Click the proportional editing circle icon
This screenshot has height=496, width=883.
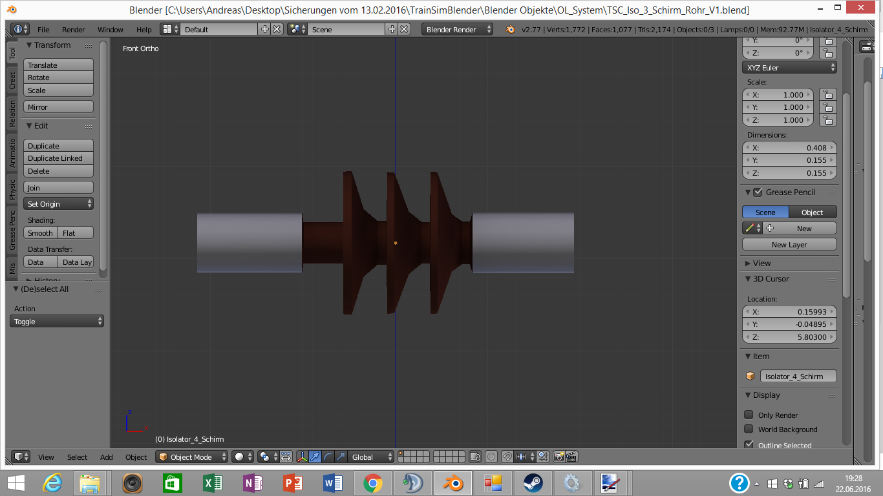491,457
